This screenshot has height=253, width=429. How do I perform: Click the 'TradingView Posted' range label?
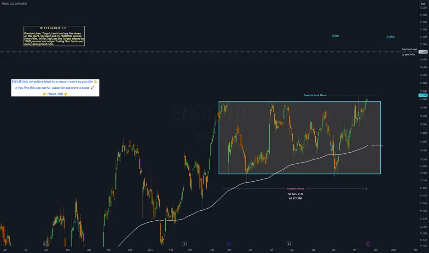coord(295,189)
